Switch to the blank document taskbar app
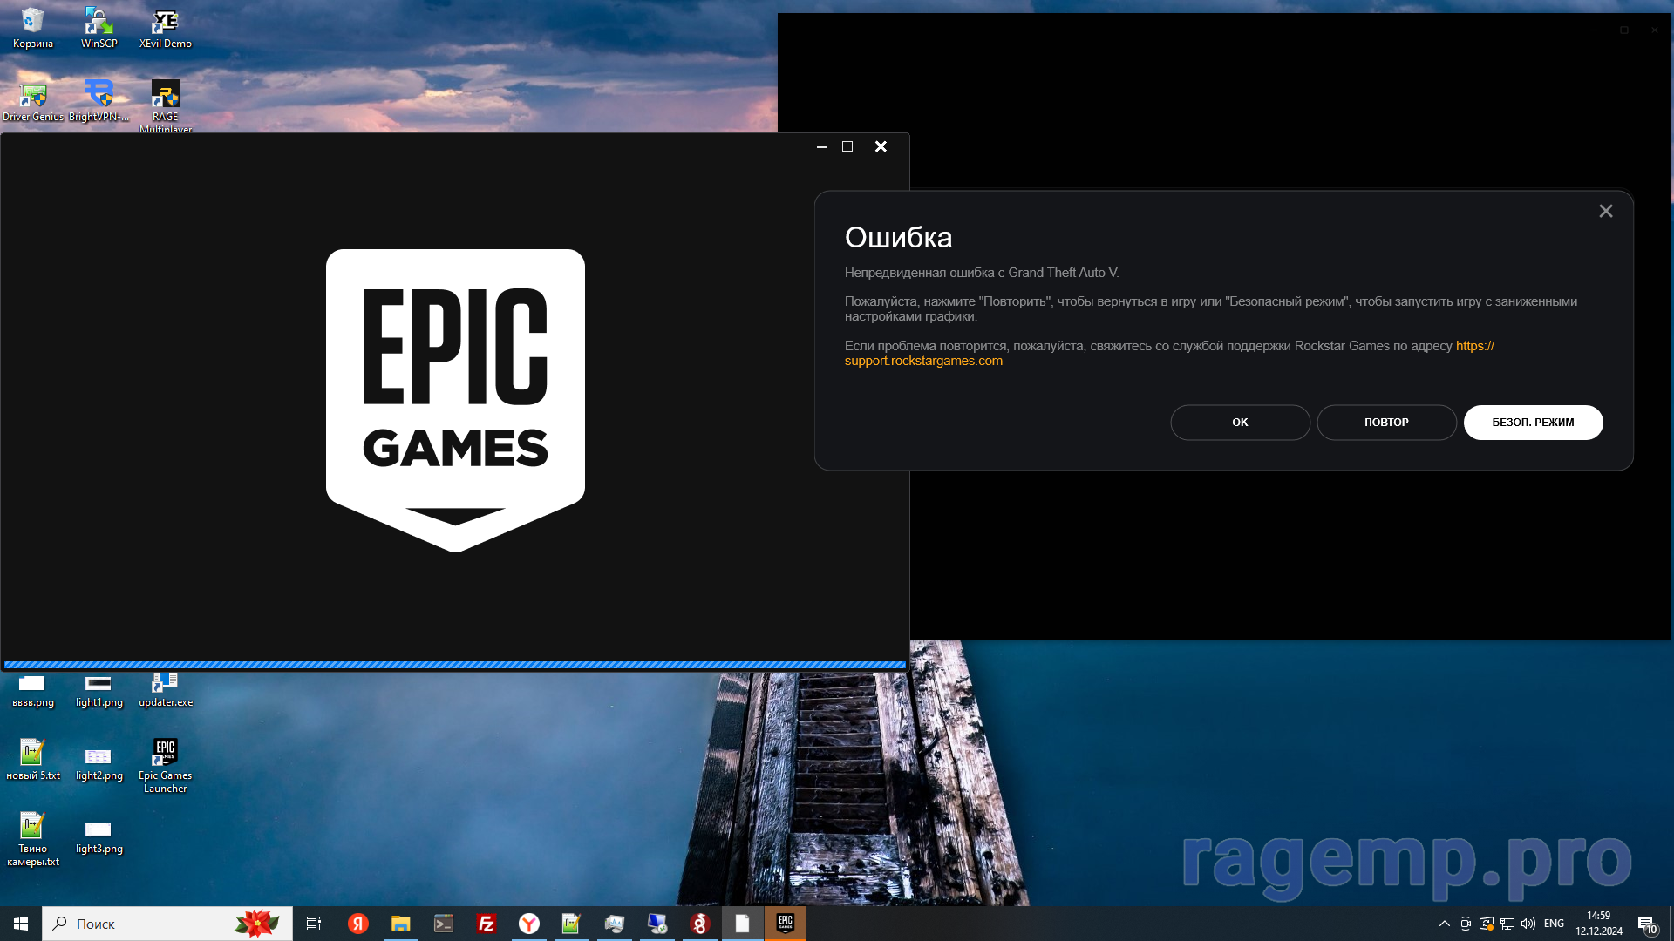The height and width of the screenshot is (941, 1674). [x=743, y=924]
